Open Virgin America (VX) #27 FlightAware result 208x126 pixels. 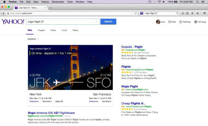pyautogui.click(x=51, y=113)
